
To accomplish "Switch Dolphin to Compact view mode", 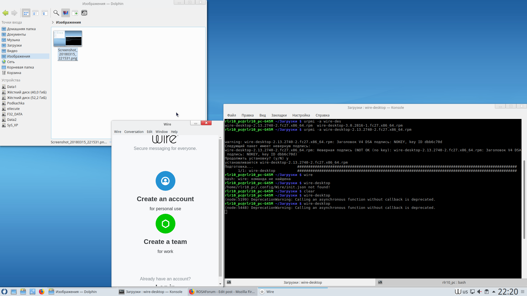I will click(35, 13).
